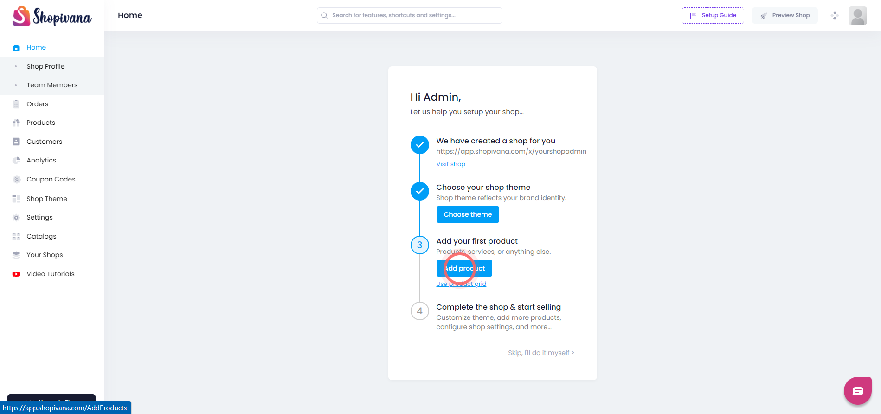Click the Add product button

click(x=464, y=268)
